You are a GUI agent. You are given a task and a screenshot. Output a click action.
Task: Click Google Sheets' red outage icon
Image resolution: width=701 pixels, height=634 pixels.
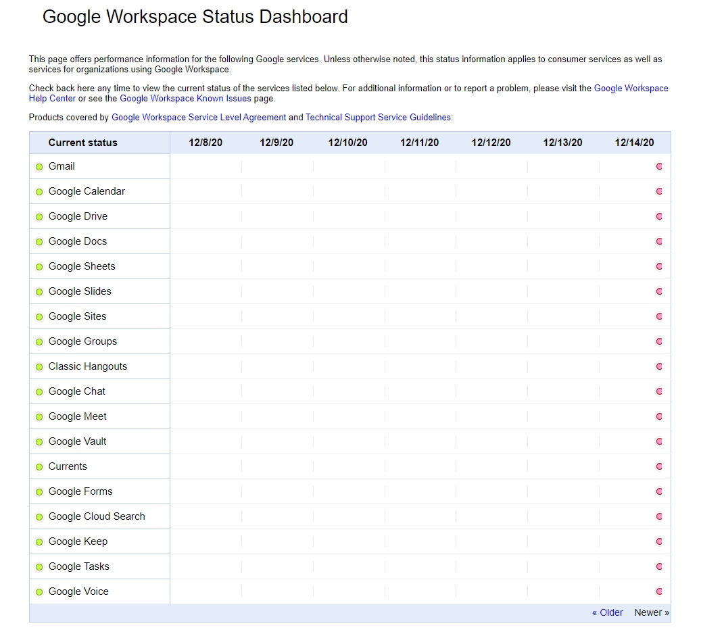point(659,266)
